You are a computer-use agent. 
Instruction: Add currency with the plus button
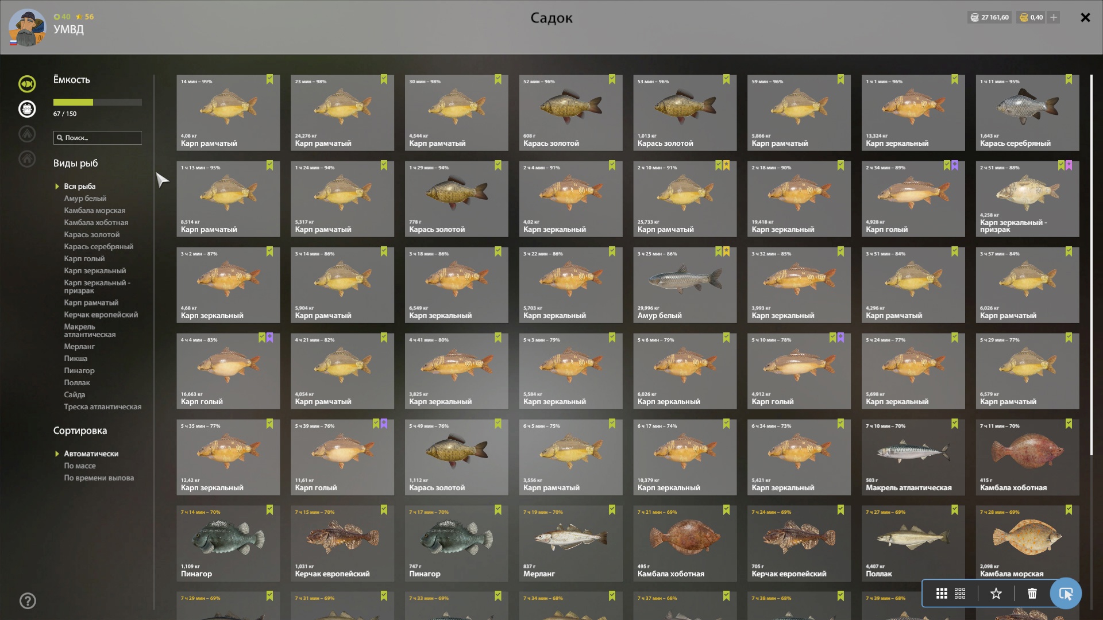click(x=1054, y=17)
